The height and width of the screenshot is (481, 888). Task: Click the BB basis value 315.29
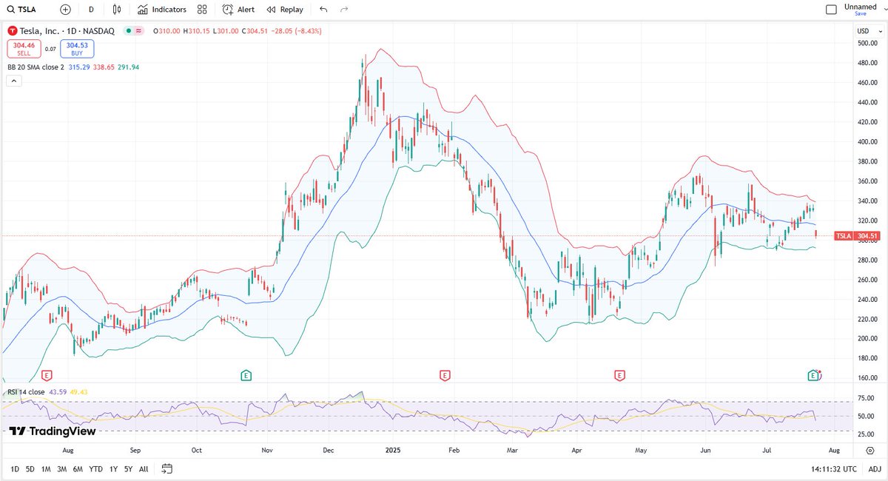point(78,67)
